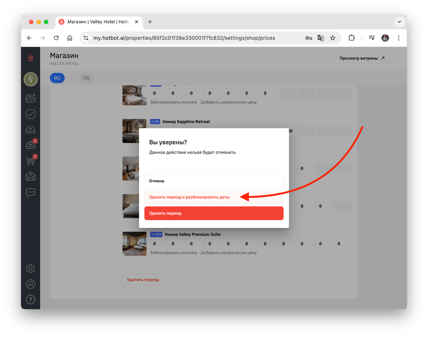This screenshot has width=428, height=337.
Task: Click the PDR room badge
Action: point(156,234)
